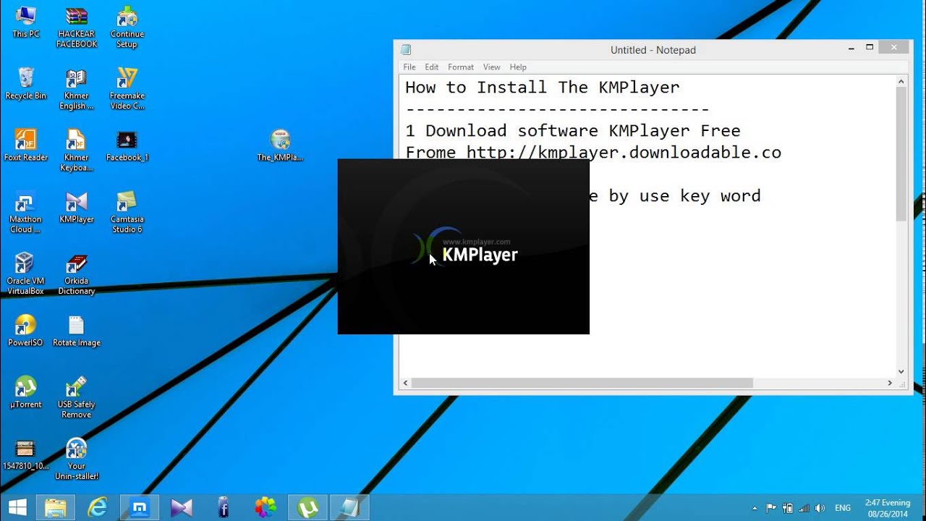The height and width of the screenshot is (521, 926).
Task: Open Khmer Keyboard desktop icon
Action: pos(77,150)
